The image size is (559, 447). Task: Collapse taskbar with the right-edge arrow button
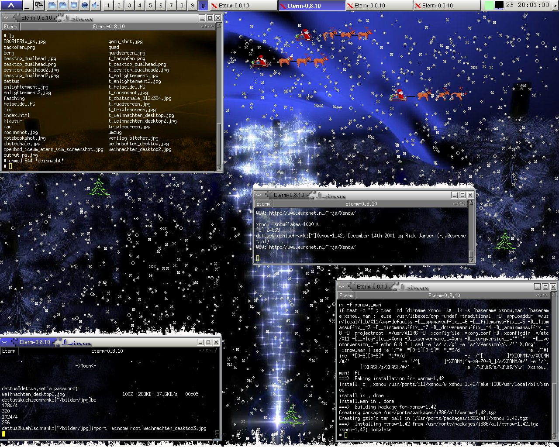point(556,5)
